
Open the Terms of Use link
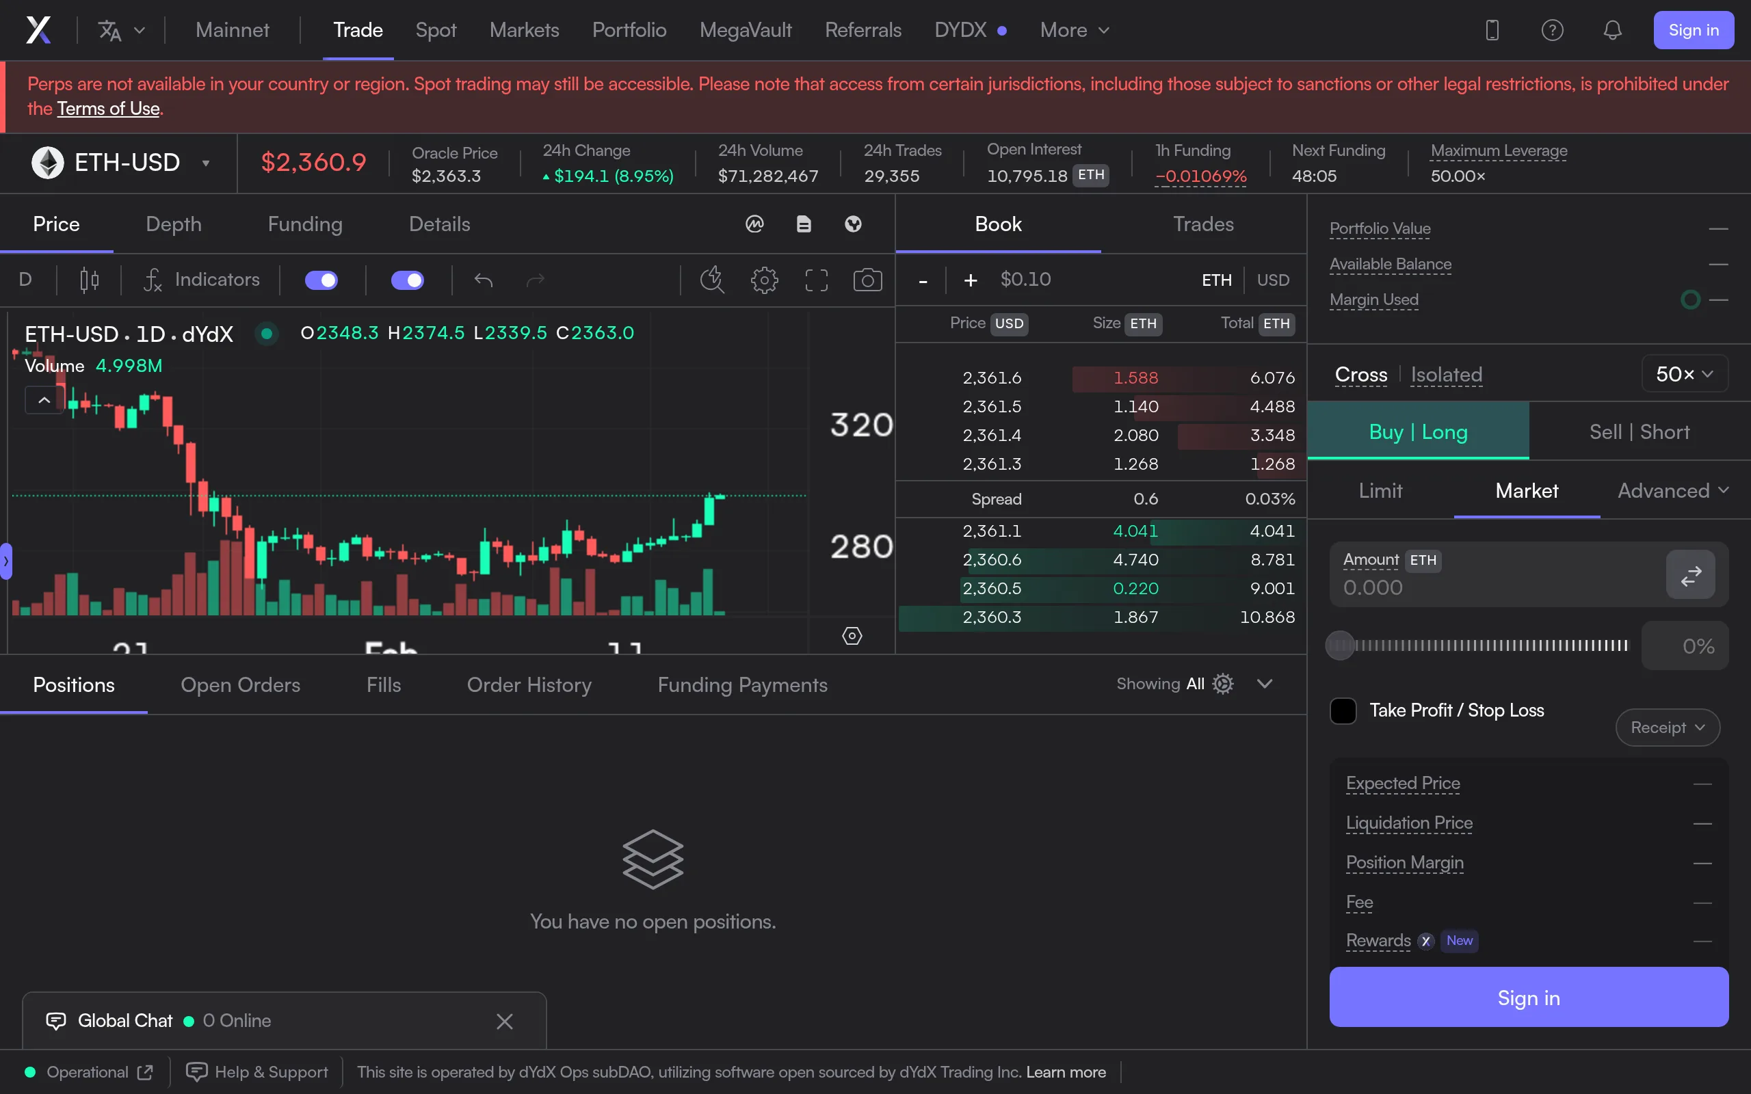coord(109,109)
